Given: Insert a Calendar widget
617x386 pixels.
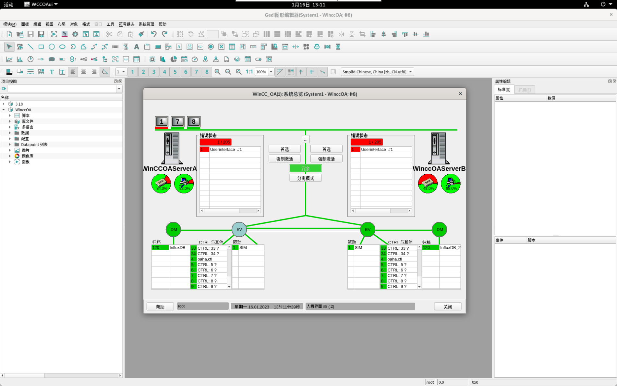Looking at the screenshot, I should [137, 59].
